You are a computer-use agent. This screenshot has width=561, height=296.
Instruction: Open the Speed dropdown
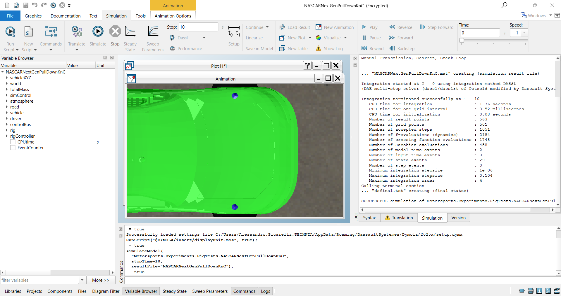[524, 33]
